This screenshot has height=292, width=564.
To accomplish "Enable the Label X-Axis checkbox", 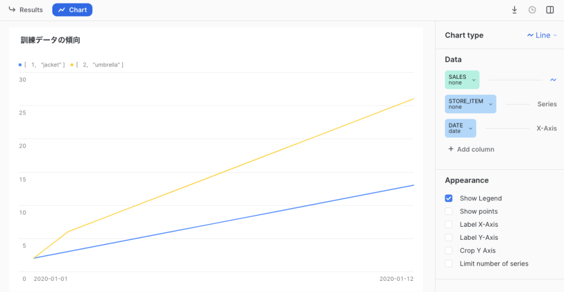I will coord(449,224).
